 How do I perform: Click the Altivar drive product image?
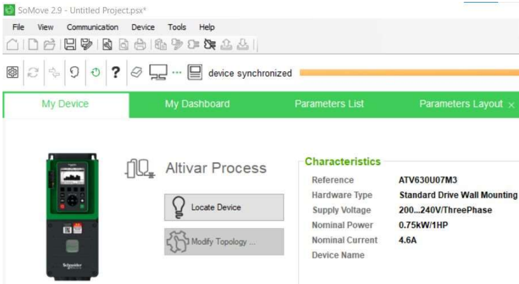click(72, 217)
